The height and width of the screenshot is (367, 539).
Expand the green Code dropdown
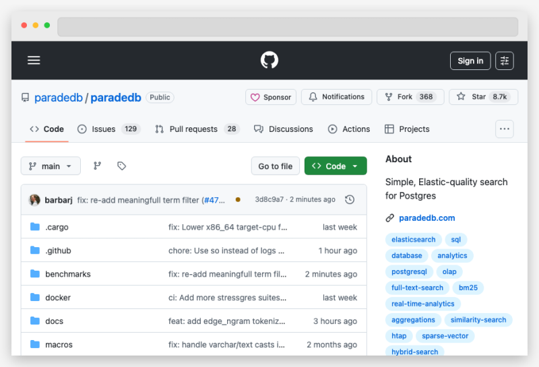pos(336,166)
